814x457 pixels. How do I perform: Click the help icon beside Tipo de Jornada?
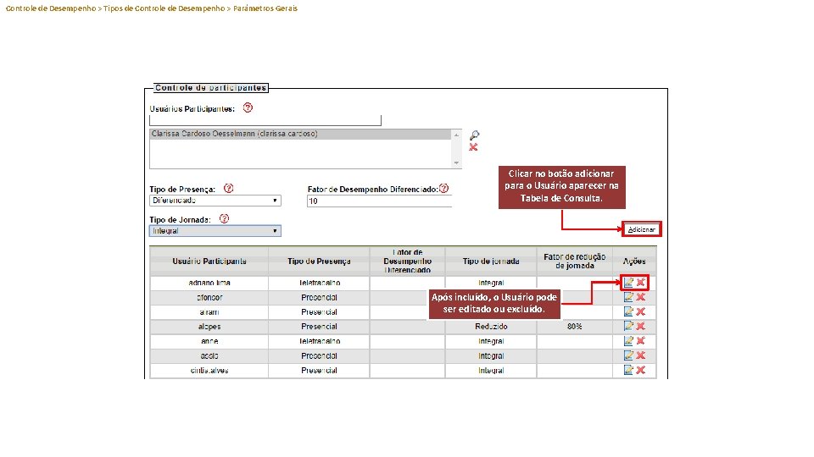(x=224, y=218)
